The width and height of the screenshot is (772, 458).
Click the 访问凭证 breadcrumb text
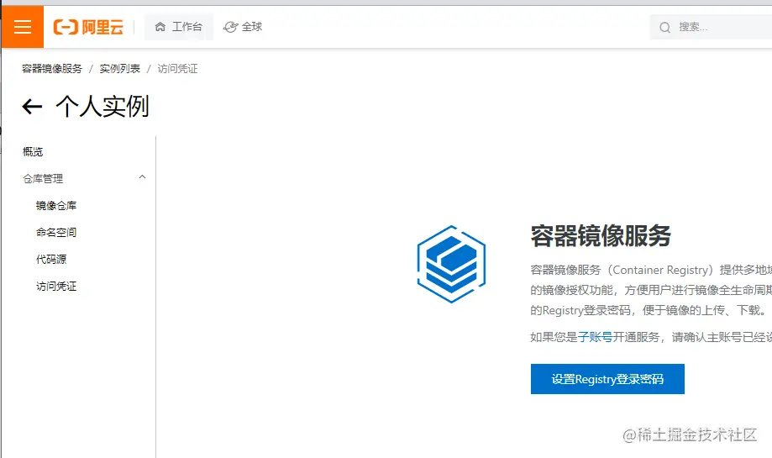point(178,68)
